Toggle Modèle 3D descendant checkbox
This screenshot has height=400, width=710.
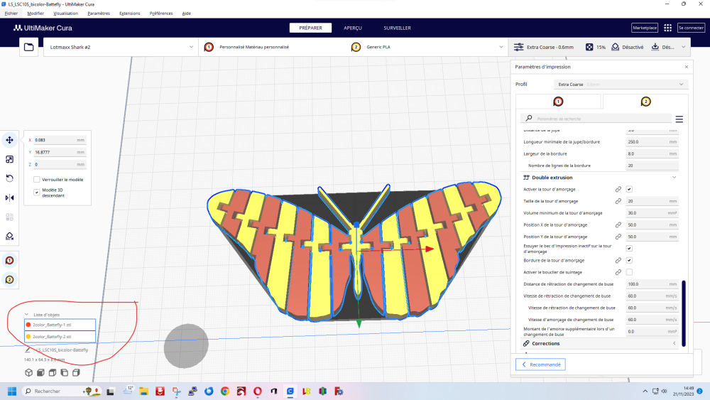pyautogui.click(x=37, y=192)
